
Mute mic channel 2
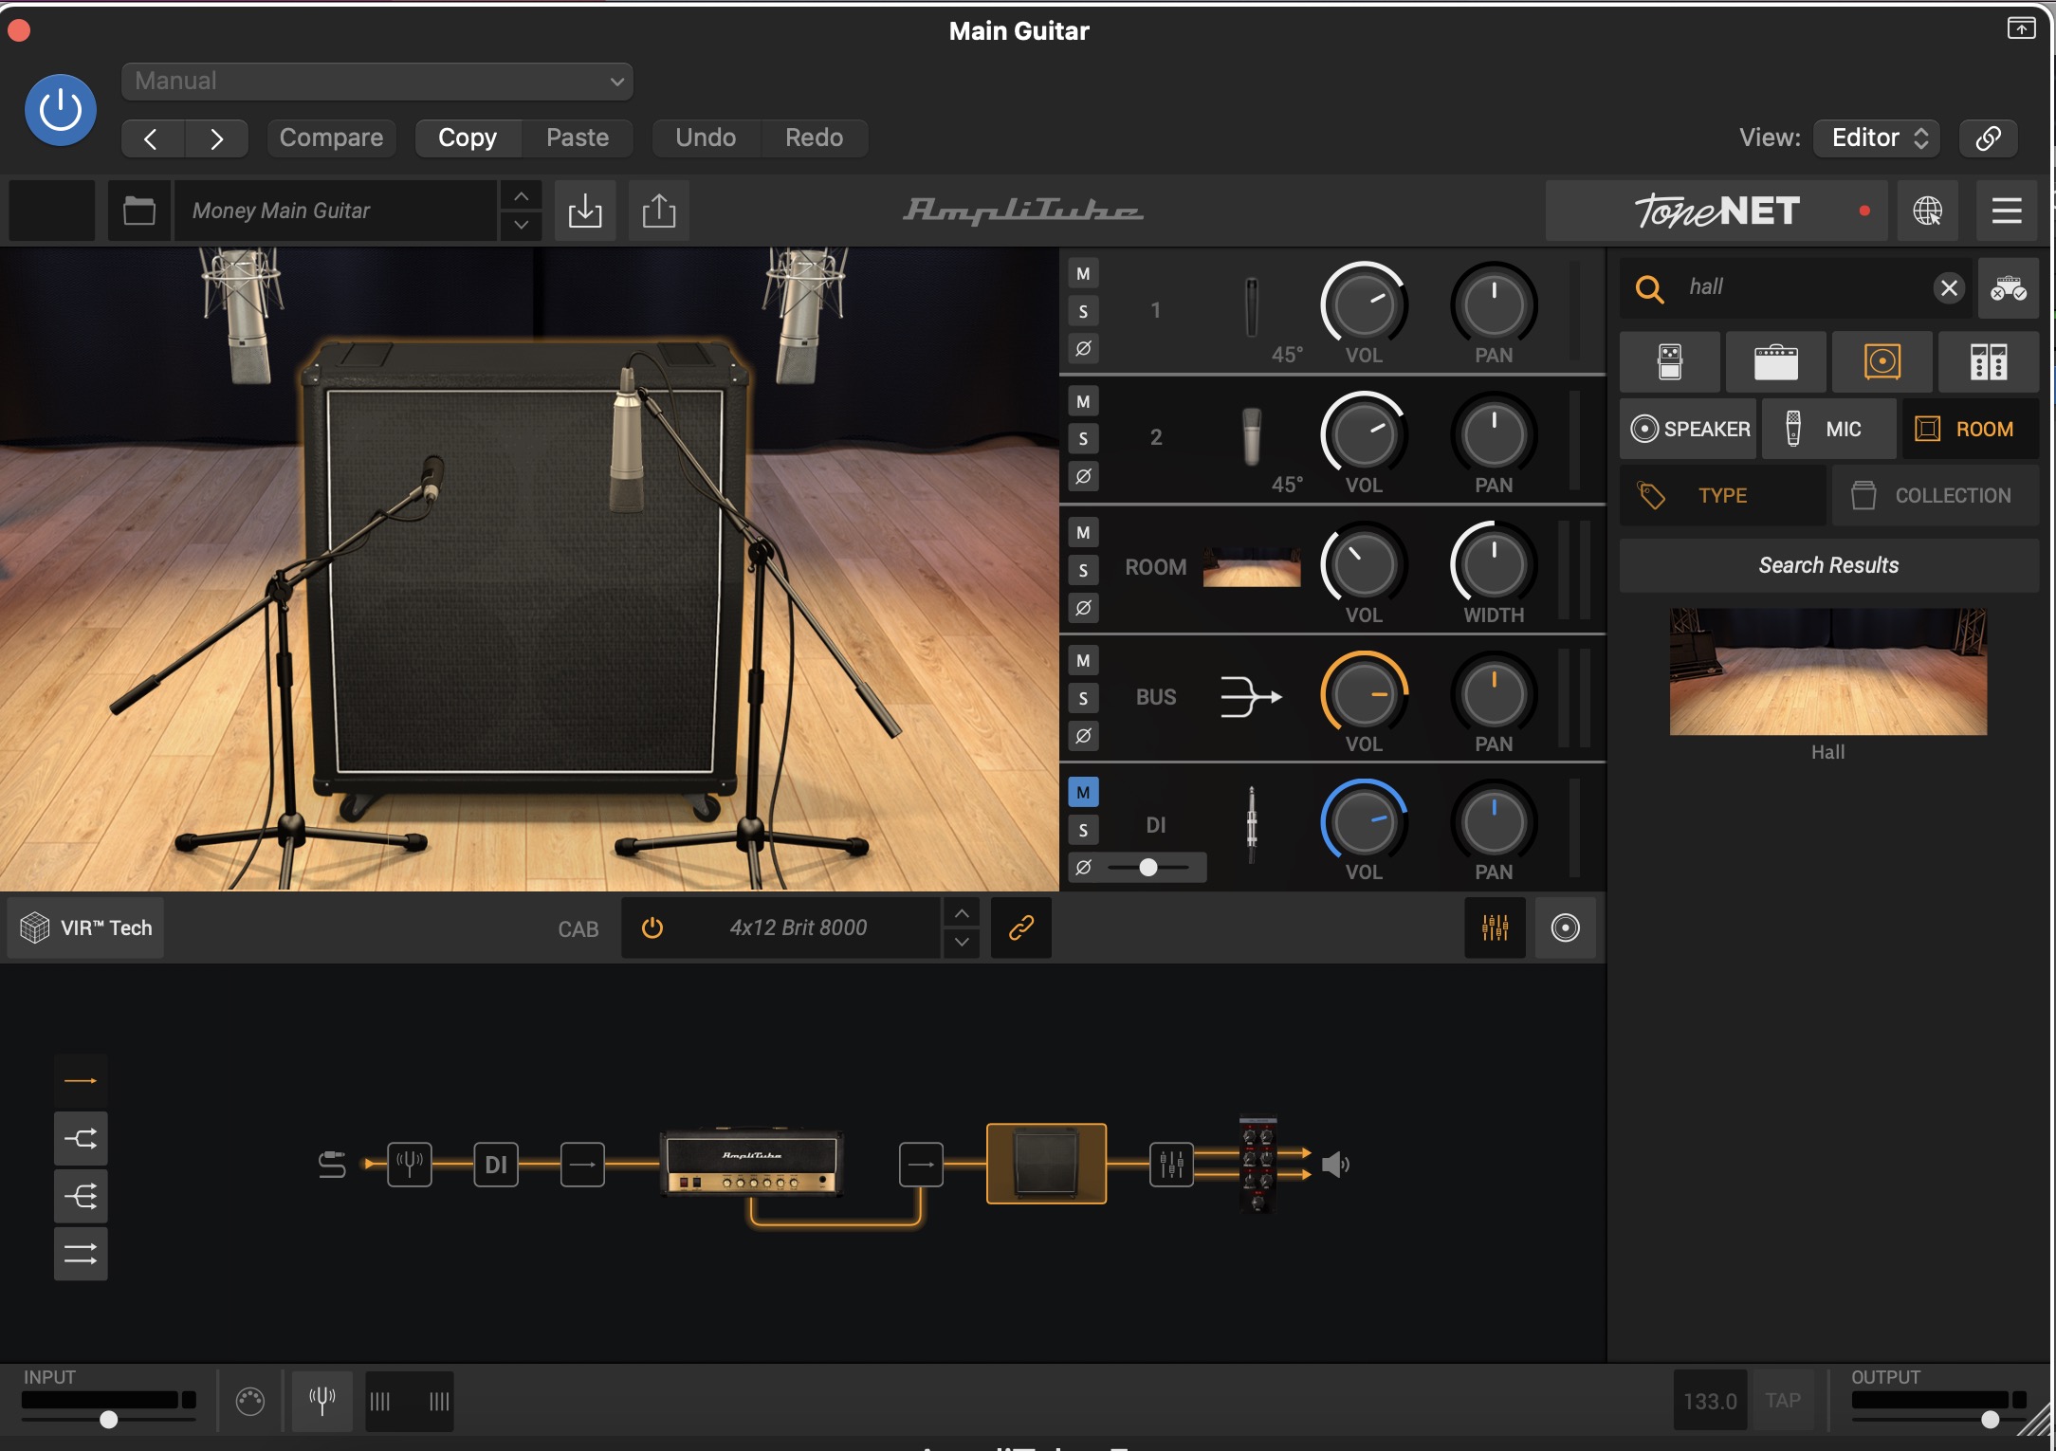coord(1083,402)
